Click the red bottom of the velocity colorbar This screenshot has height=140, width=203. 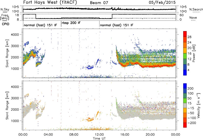[185, 125]
